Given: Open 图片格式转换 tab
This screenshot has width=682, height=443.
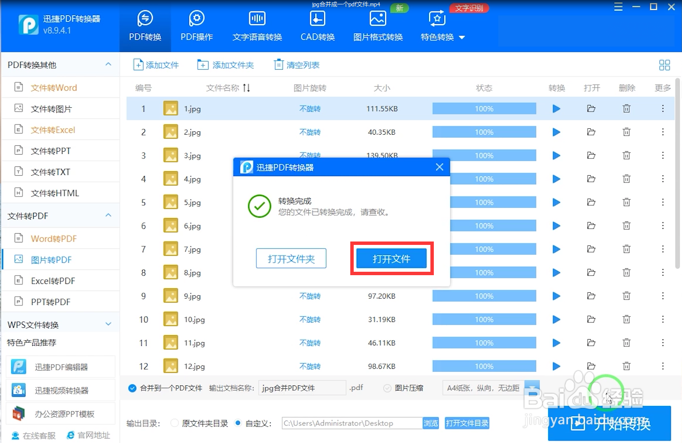Looking at the screenshot, I should [378, 26].
